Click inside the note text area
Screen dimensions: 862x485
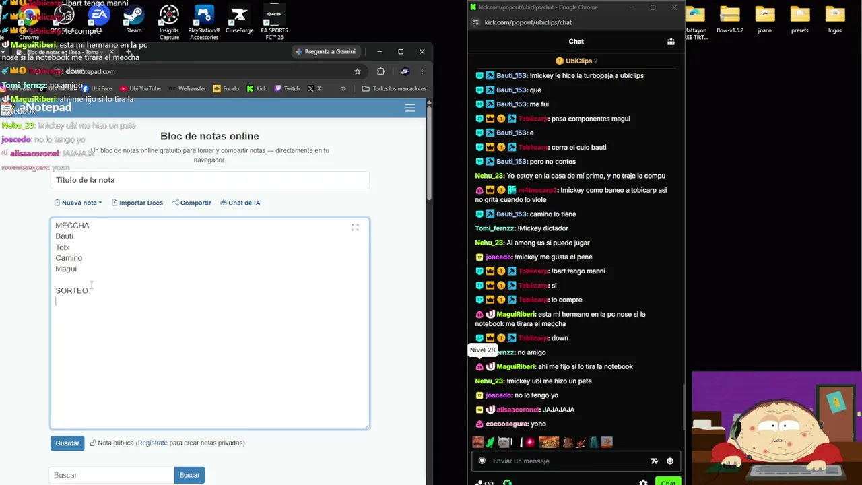click(x=209, y=323)
